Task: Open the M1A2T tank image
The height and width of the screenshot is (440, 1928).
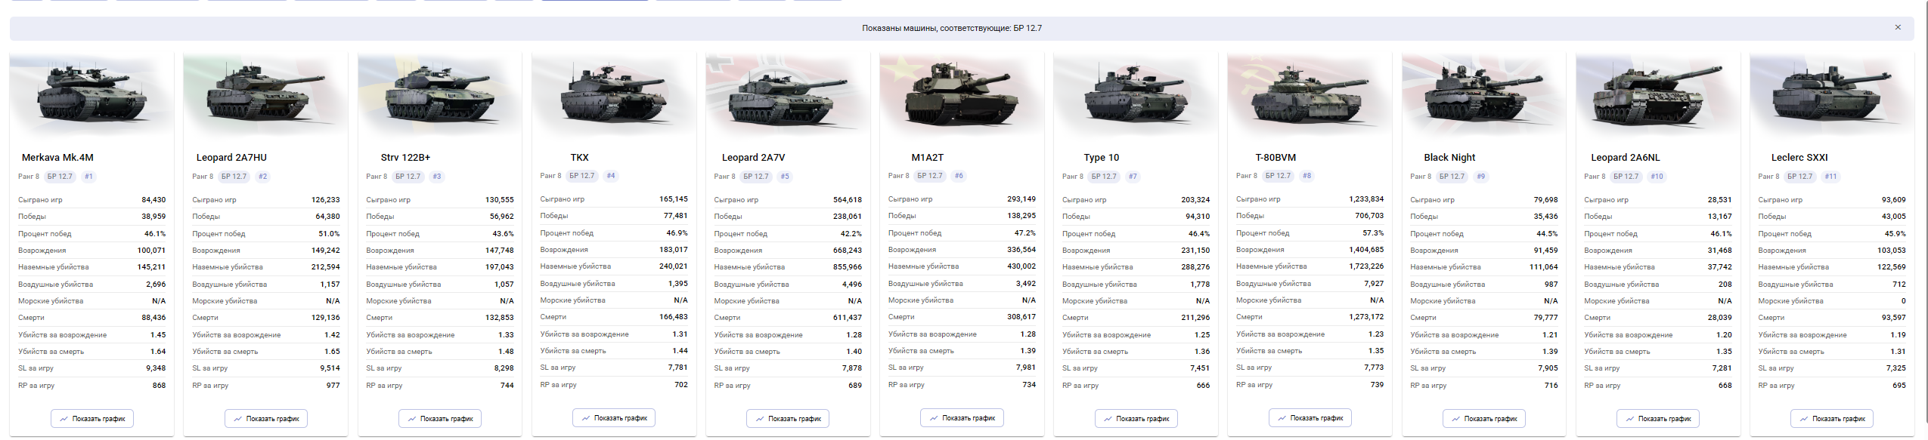Action: coord(962,94)
